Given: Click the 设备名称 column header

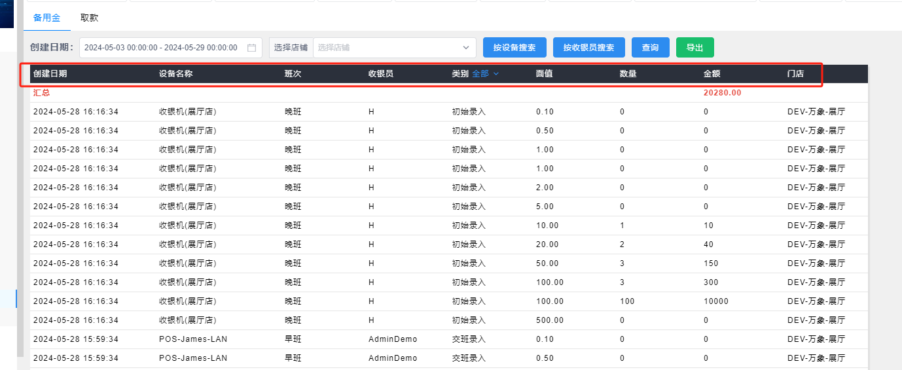Looking at the screenshot, I should pos(176,74).
